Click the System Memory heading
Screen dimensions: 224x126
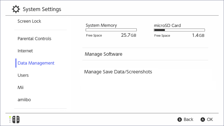point(101,25)
